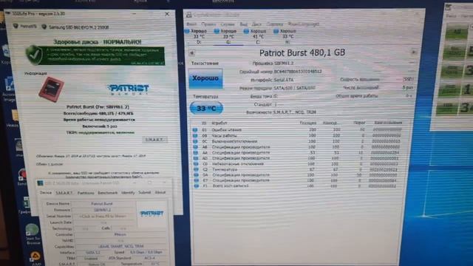Open the Справка menu in CrystalDiskInfo
The image size is (473, 266).
[275, 24]
